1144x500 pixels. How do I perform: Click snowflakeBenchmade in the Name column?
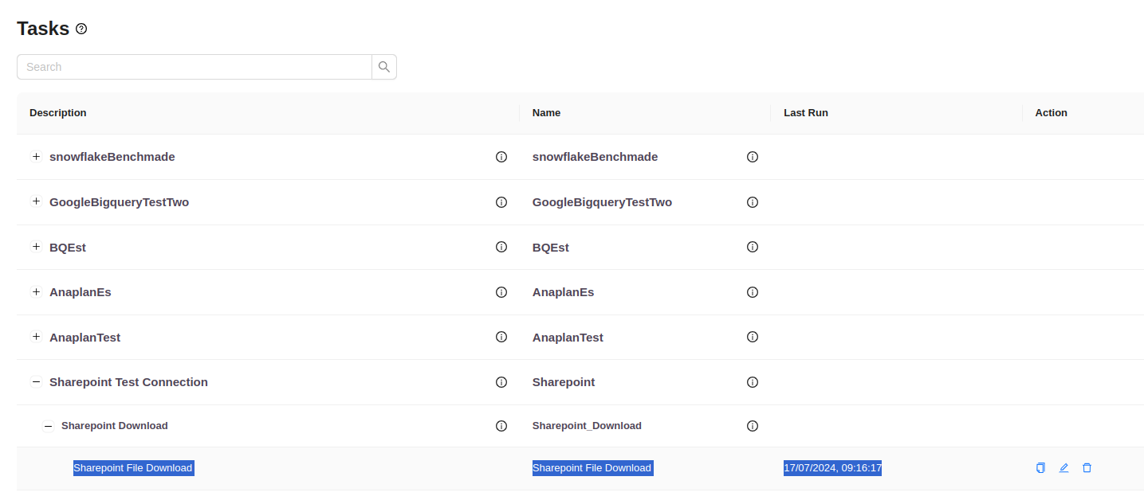tap(596, 157)
